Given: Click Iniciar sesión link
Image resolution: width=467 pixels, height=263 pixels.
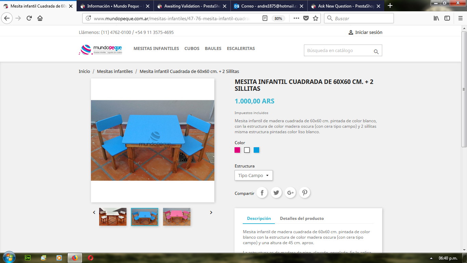Looking at the screenshot, I should pos(365,32).
